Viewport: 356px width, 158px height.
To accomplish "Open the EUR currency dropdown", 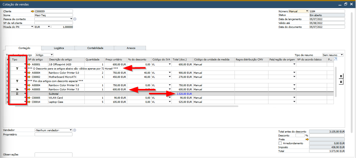I will 49,27.
